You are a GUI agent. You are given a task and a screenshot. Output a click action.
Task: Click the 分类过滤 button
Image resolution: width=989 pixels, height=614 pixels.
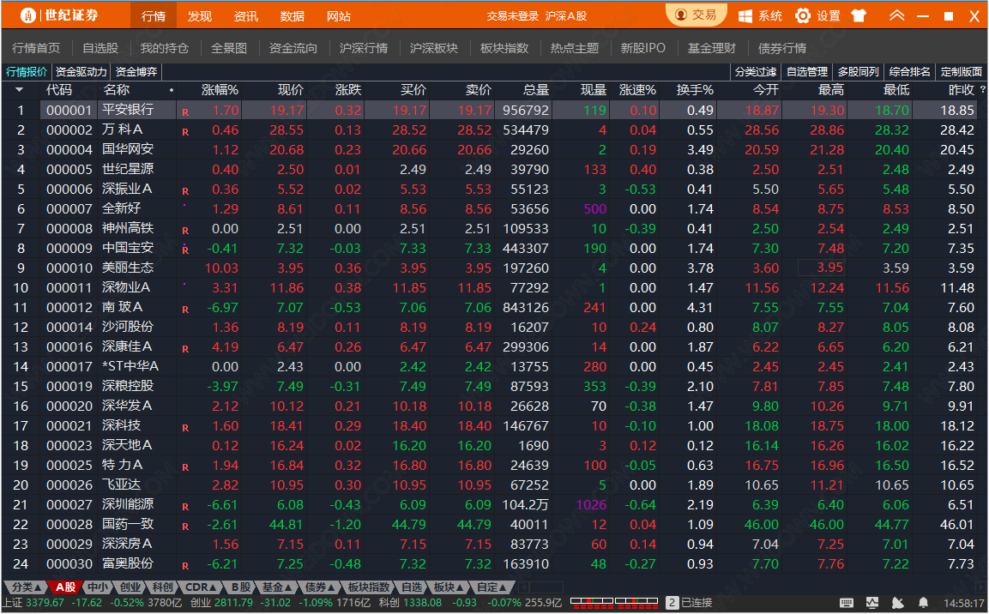tap(756, 72)
